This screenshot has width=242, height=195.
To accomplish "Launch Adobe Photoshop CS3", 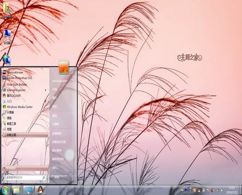I will pyautogui.click(x=26, y=78).
